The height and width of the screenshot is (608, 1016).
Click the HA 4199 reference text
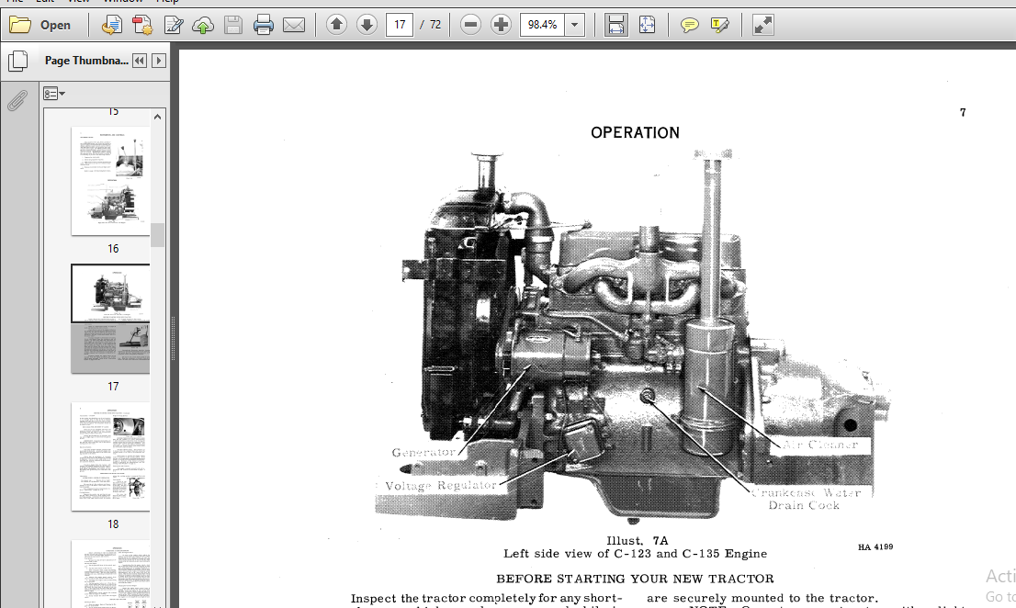(875, 547)
